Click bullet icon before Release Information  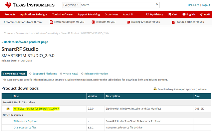coord(82,74)
